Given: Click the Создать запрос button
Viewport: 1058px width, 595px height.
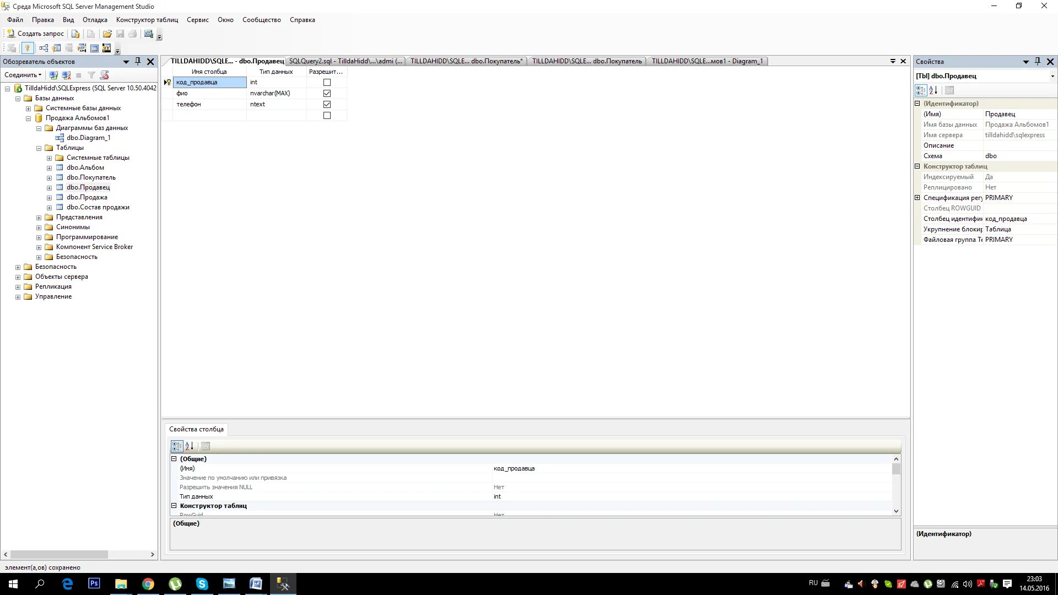Looking at the screenshot, I should click(35, 34).
